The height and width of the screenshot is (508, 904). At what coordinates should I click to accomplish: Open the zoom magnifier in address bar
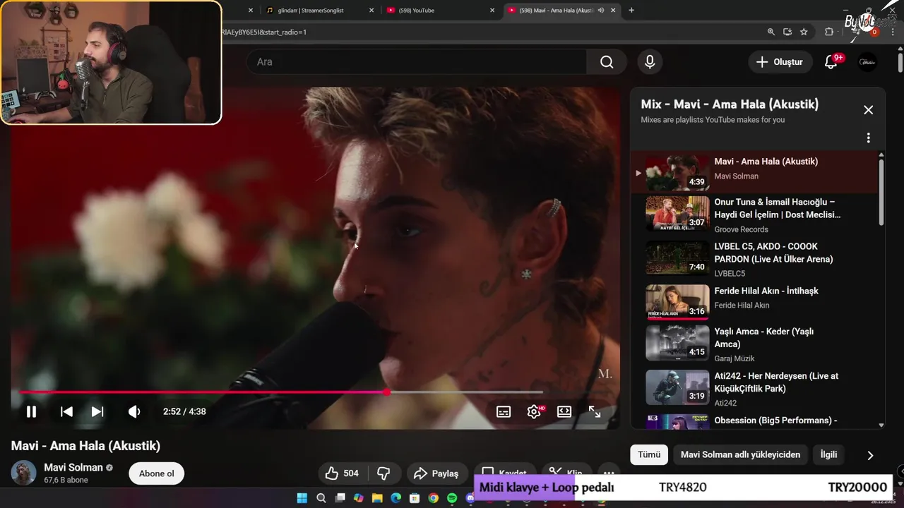pos(771,32)
